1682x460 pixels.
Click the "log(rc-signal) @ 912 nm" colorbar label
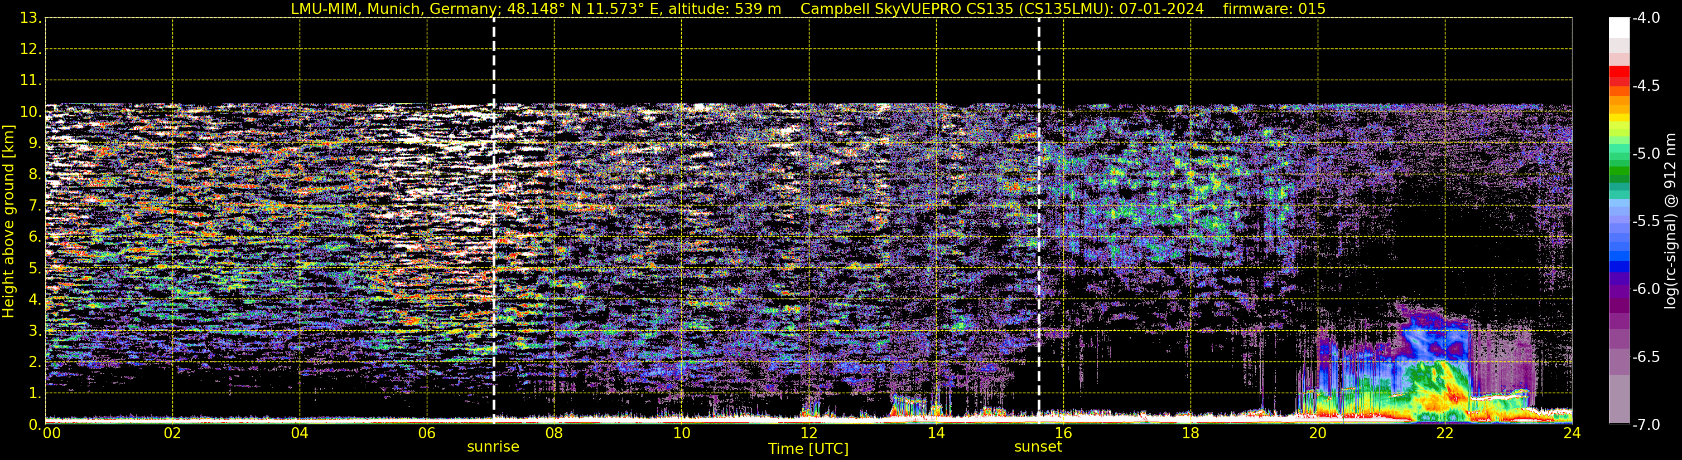1671,221
